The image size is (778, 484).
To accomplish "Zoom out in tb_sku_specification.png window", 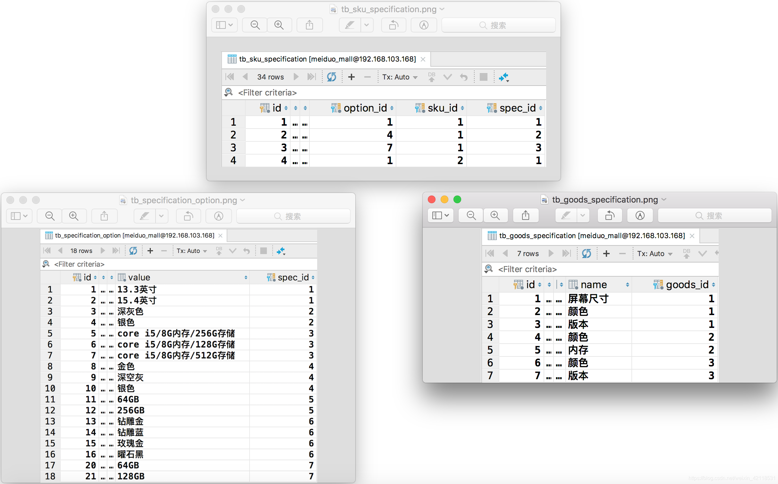I will point(255,25).
